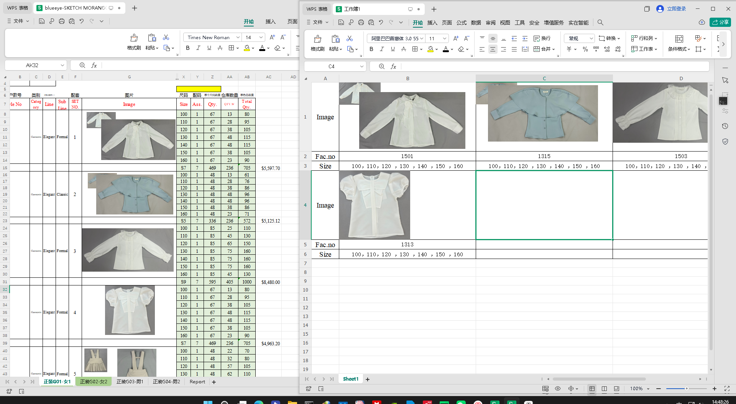Expand the 常规 number format dropdown
This screenshot has width=736, height=404.
pos(591,38)
